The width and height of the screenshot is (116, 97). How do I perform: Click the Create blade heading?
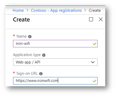click(22, 19)
